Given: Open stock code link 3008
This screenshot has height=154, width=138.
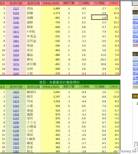Looking at the screenshot, I should (x=16, y=123).
